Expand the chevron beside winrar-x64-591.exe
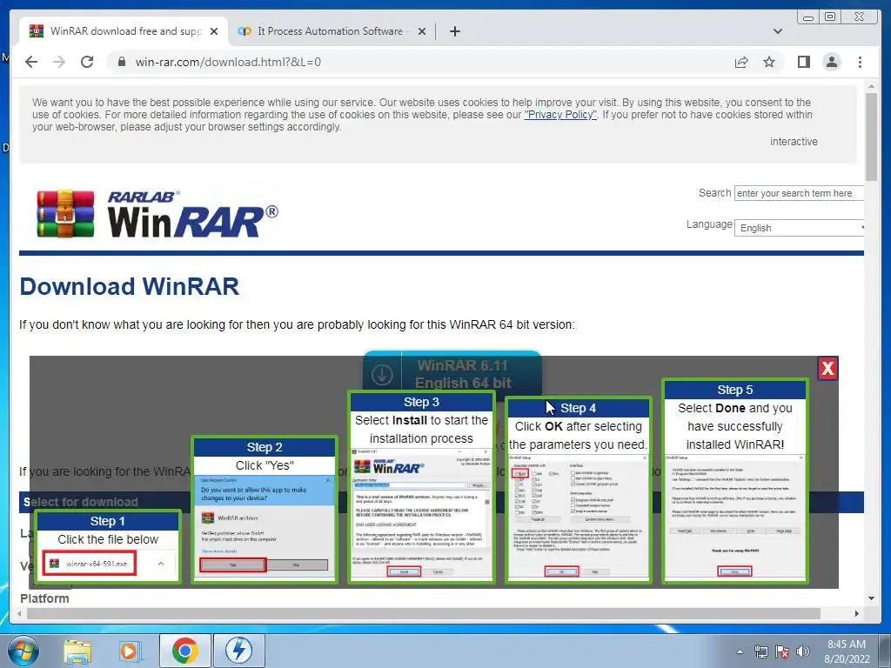This screenshot has width=891, height=668. pos(161,564)
